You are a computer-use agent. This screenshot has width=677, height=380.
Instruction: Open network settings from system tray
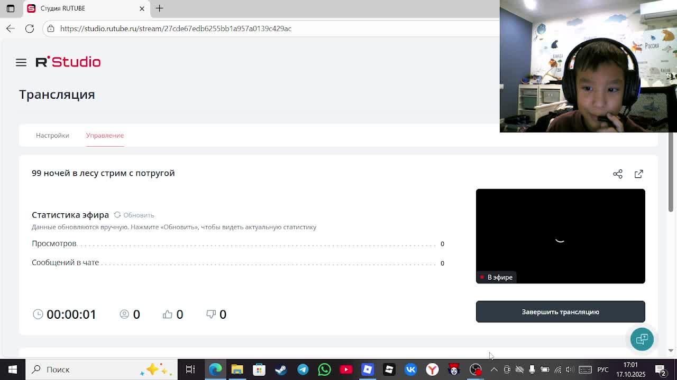pyautogui.click(x=558, y=369)
